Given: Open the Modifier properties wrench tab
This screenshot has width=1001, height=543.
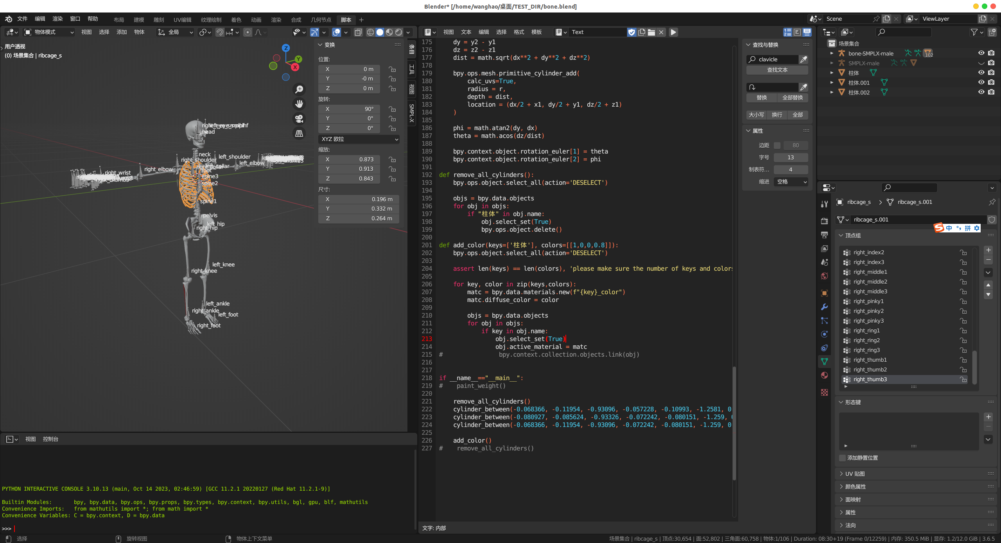Looking at the screenshot, I should (824, 307).
